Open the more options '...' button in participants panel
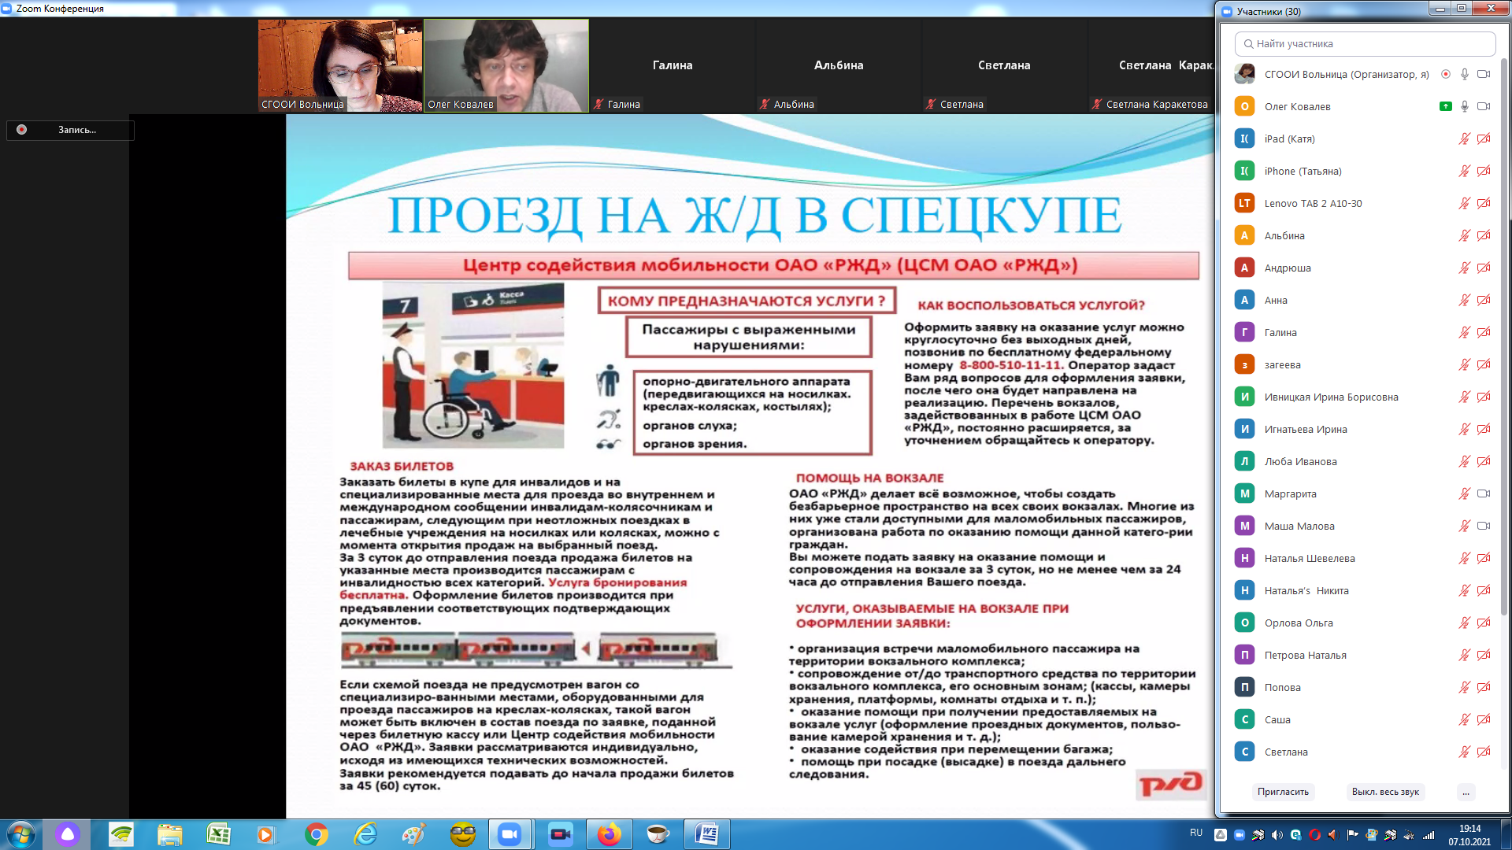Viewport: 1512px width, 850px height. click(1466, 792)
